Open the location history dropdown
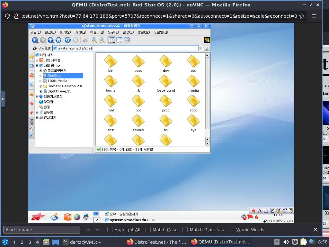Viewport: 329px width, 247px height. click(x=201, y=48)
